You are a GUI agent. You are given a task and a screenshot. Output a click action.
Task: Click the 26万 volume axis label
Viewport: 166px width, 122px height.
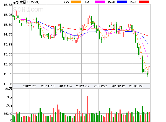click(x=9, y=89)
